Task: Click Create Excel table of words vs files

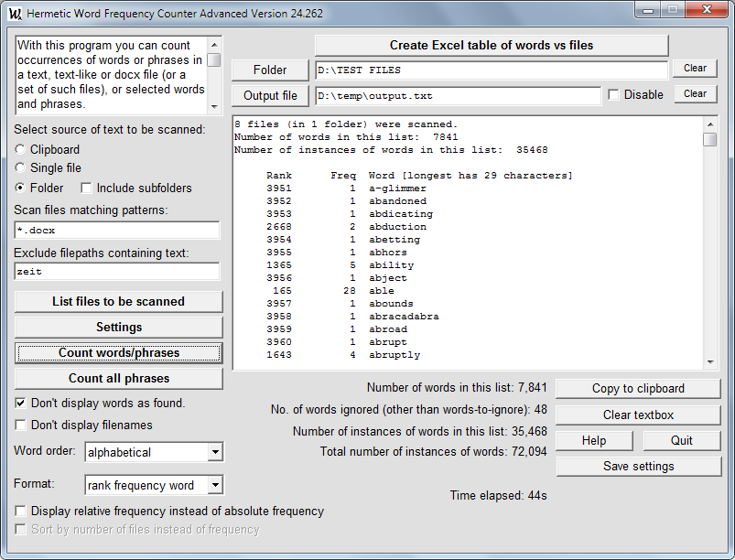Action: pyautogui.click(x=492, y=46)
